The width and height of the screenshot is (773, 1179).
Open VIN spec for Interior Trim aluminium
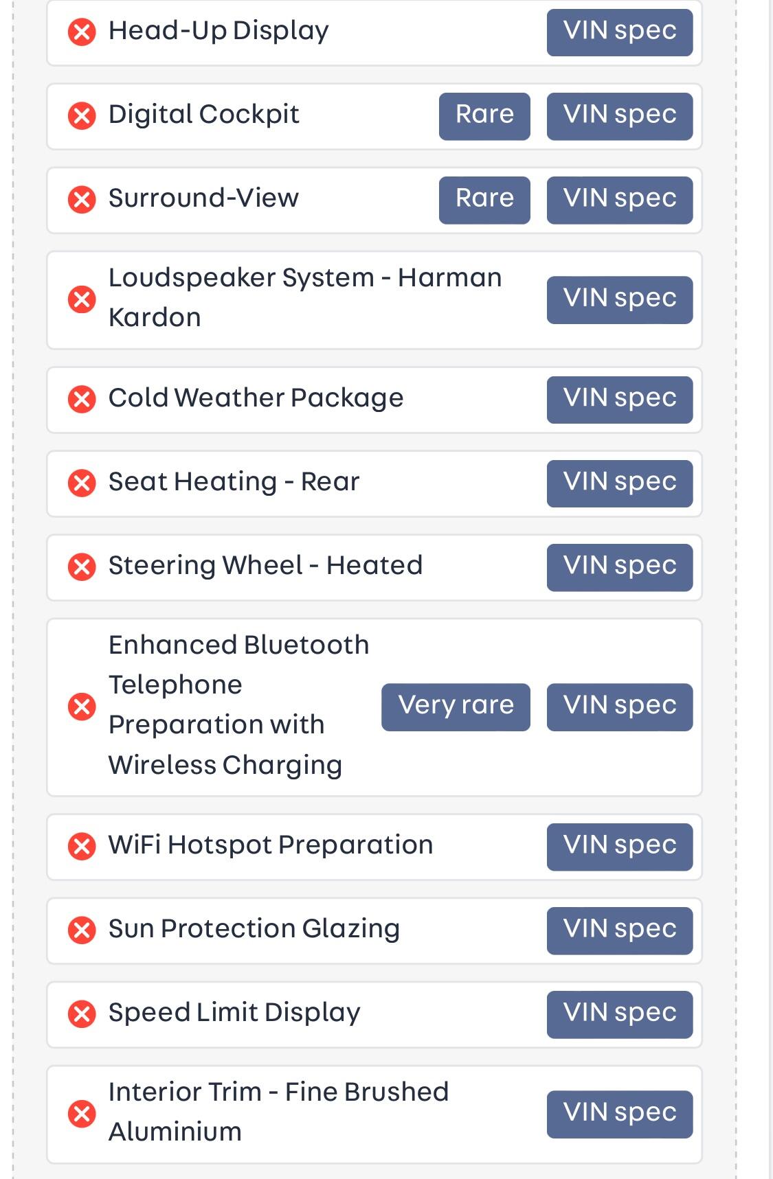(619, 1113)
